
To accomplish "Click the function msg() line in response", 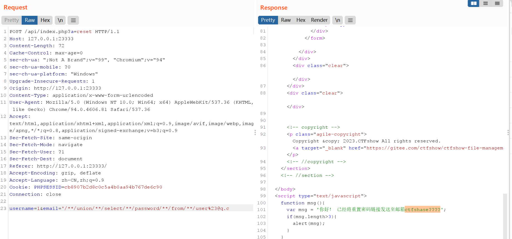I will tap(303, 203).
